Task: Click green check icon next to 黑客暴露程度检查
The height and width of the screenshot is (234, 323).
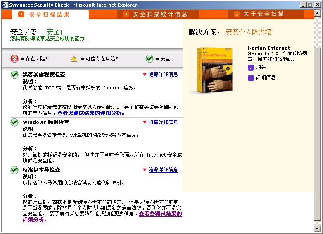Action: (x=14, y=75)
